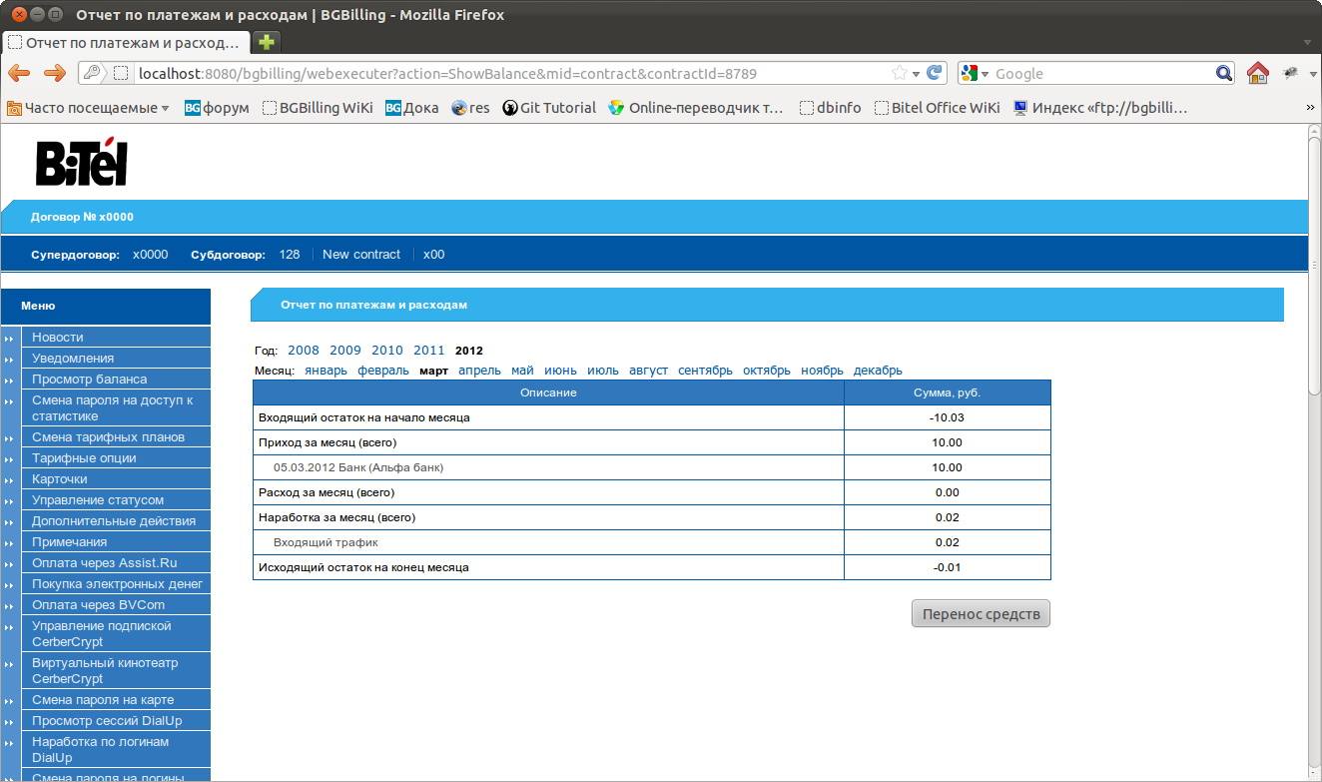
Task: Click the Google search magnifier icon
Action: [1224, 73]
